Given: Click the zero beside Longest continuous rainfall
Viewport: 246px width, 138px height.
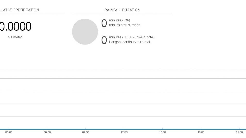Looking at the screenshot, I should [x=104, y=40].
